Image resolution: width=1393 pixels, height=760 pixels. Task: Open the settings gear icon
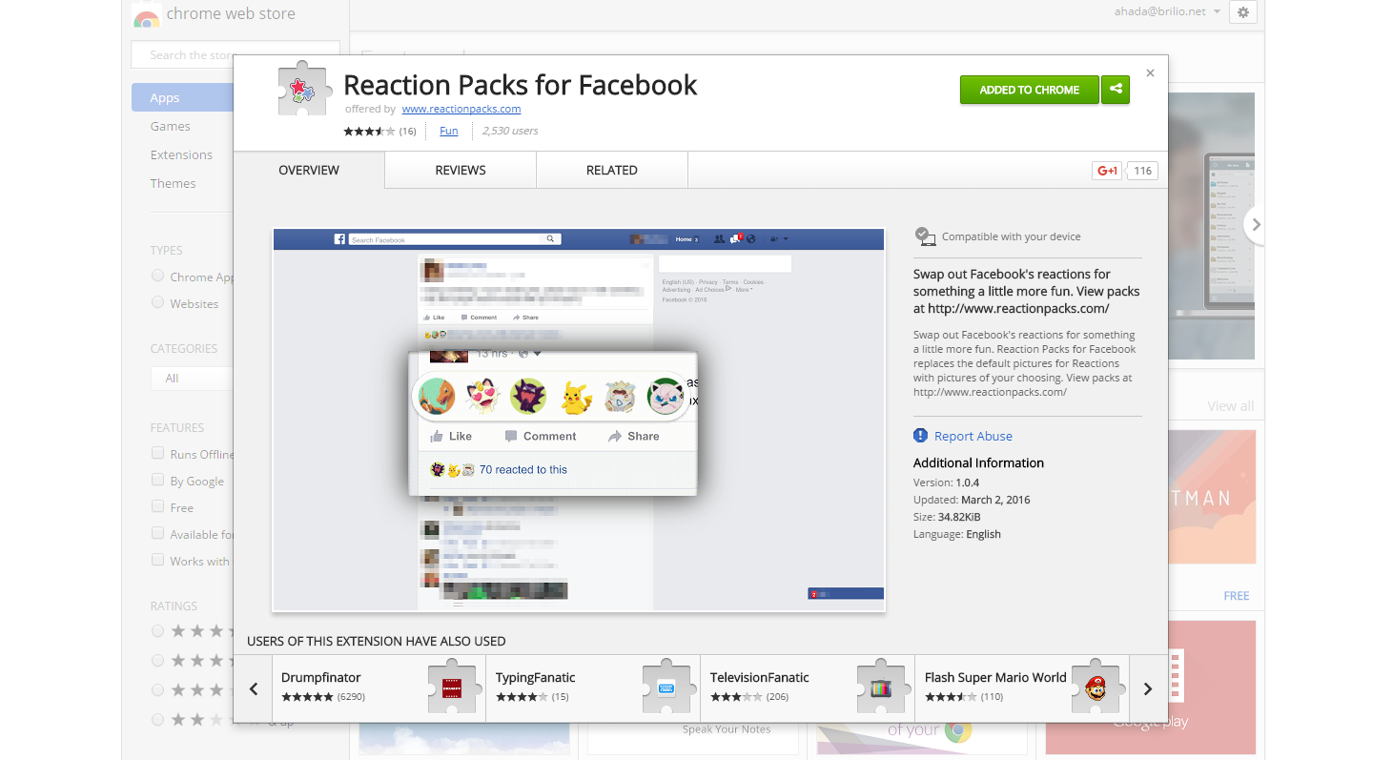(1242, 13)
